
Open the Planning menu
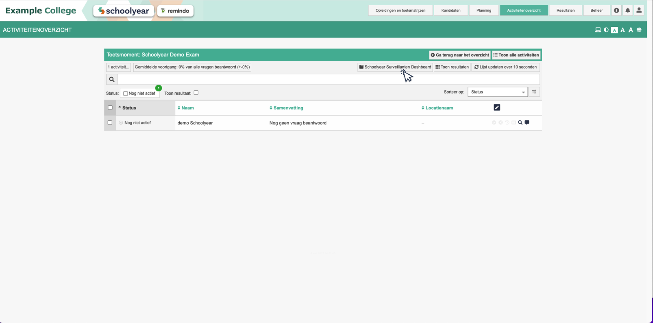coord(484,11)
